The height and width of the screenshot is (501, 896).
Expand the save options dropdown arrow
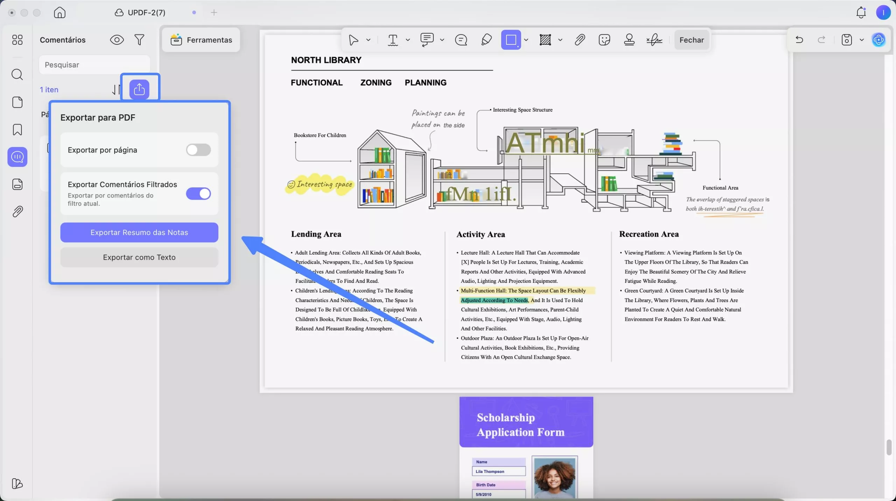point(862,40)
